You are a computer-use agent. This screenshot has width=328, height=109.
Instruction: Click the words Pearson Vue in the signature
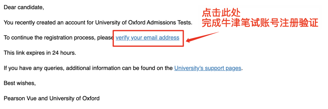point(17,98)
